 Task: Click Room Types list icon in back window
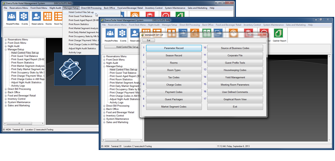pyautogui.click(x=58, y=16)
